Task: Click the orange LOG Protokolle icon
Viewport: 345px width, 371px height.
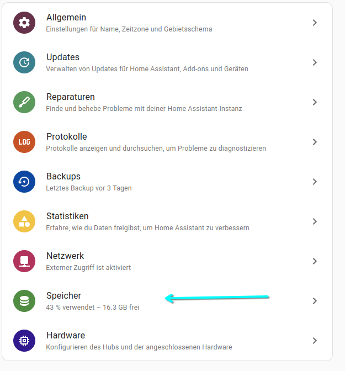Action: [24, 142]
